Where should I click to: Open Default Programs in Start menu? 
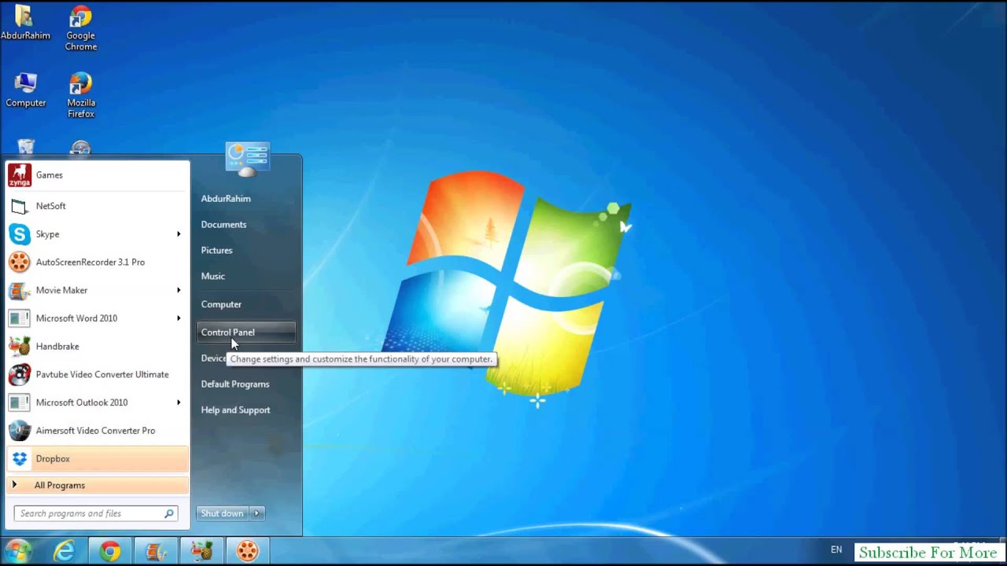pos(235,384)
